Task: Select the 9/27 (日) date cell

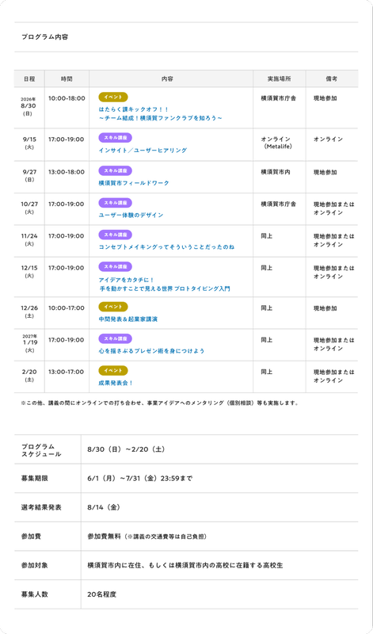Action: point(29,175)
